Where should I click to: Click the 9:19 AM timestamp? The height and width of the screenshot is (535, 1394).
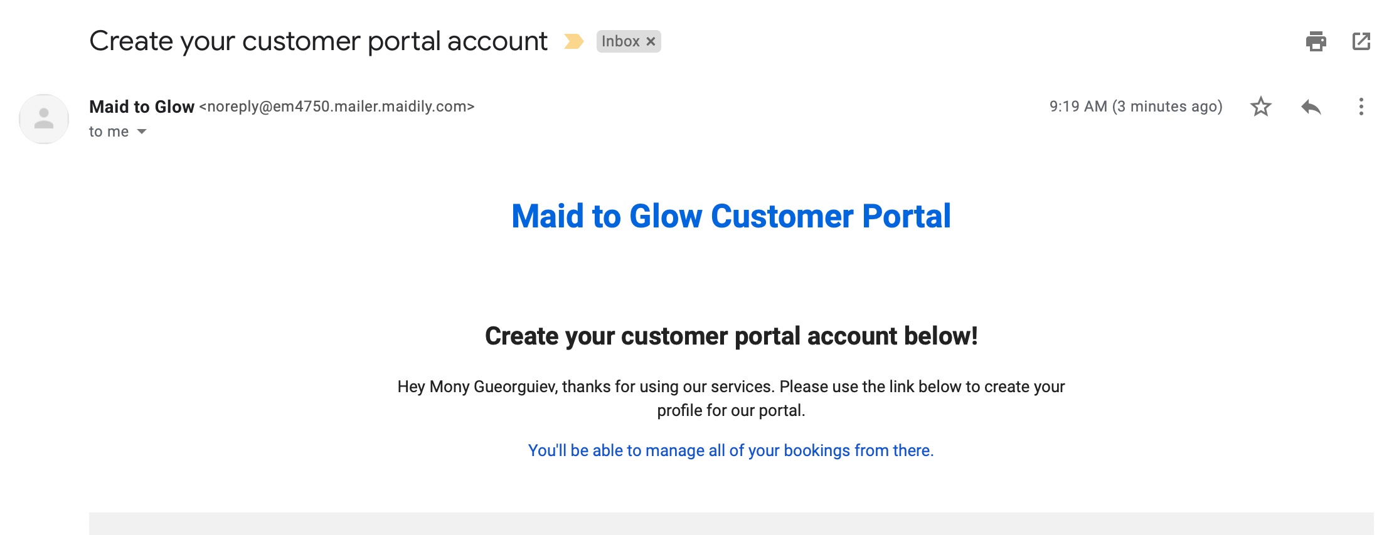tap(1136, 106)
